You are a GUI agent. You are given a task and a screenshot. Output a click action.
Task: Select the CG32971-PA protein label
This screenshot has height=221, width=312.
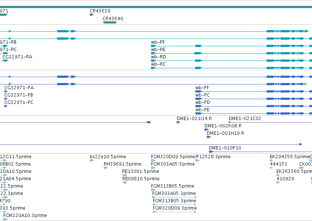coord(19,88)
